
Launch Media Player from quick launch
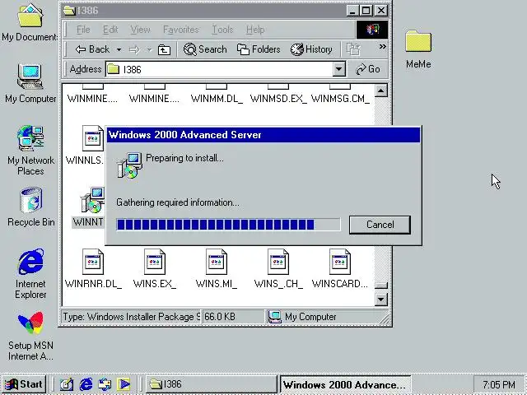point(124,384)
